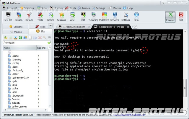Go to parent directory in SFTP panel
This screenshot has height=119, width=189.
tap(6, 38)
